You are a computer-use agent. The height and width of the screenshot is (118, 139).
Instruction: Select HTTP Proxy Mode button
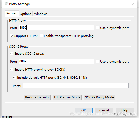point(67,97)
